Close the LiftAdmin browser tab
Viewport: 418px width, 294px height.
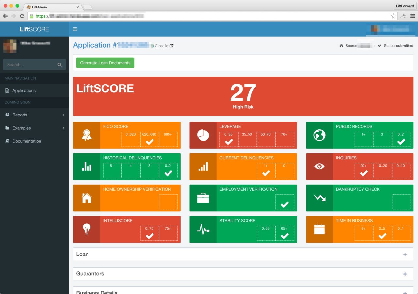pos(78,7)
